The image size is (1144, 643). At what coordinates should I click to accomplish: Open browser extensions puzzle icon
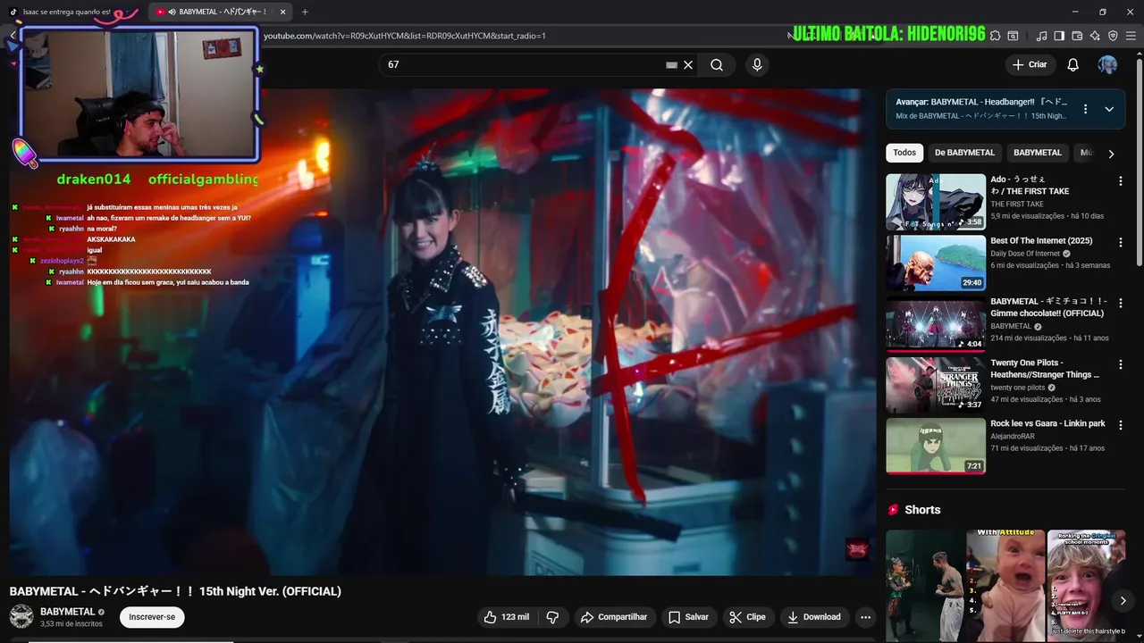[995, 36]
